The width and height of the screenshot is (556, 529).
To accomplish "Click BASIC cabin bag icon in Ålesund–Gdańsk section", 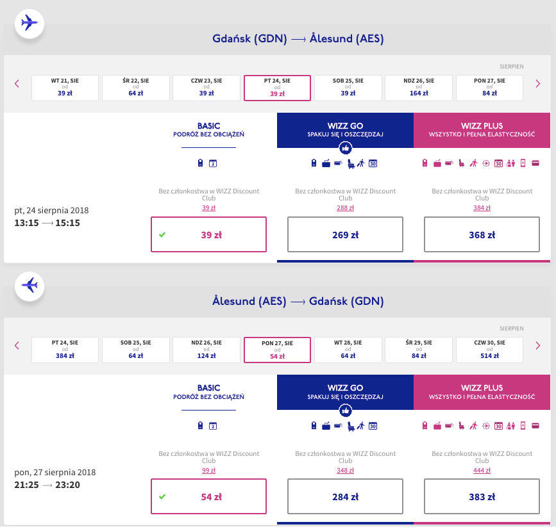I will pos(200,425).
